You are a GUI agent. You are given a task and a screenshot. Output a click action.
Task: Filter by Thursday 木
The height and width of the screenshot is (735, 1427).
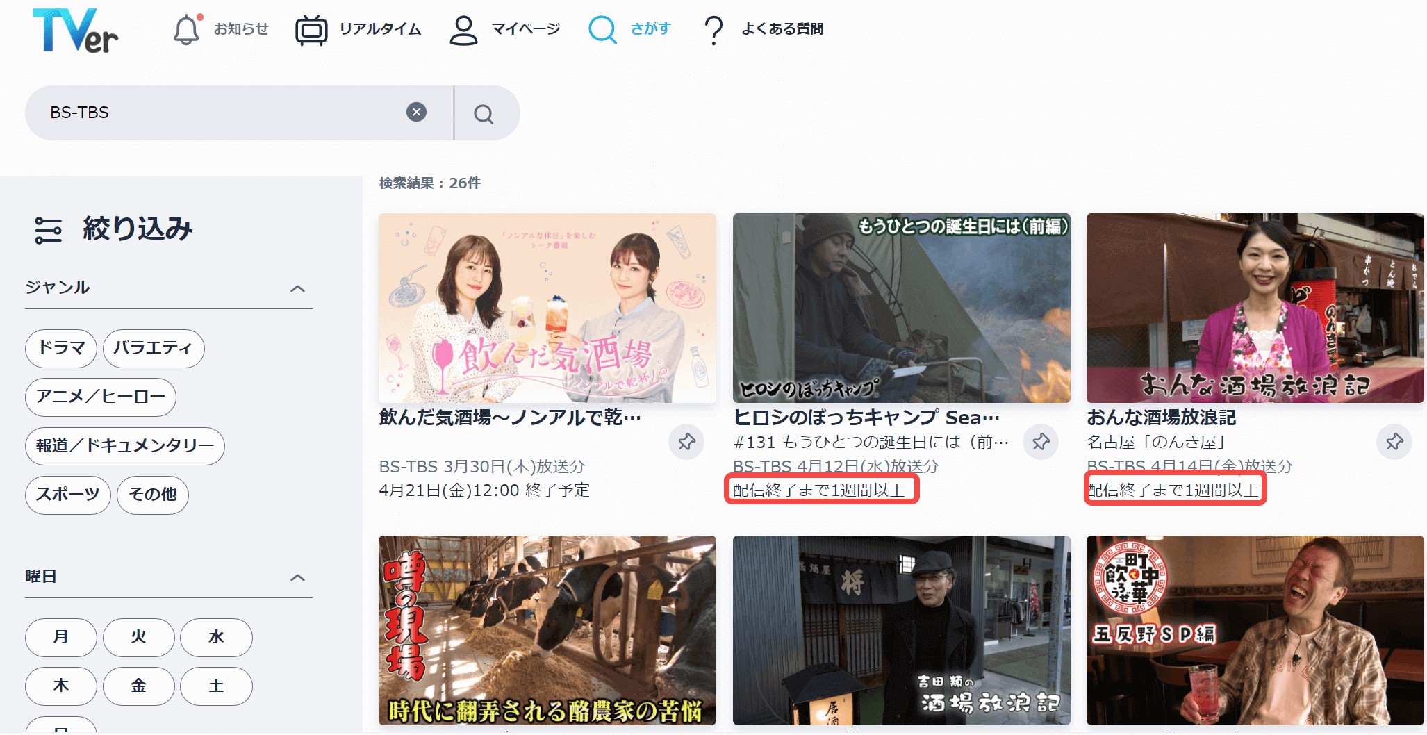61,686
